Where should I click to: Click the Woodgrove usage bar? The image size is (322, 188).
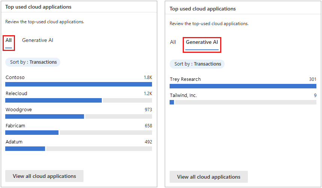(x=45, y=116)
